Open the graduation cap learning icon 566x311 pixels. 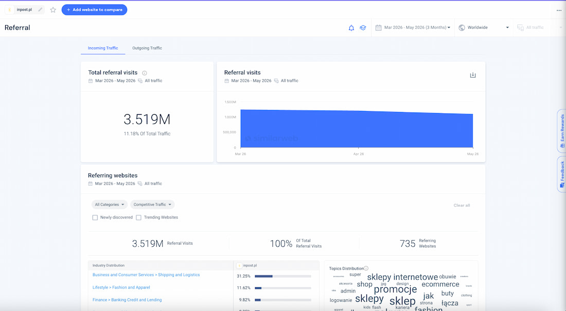[x=363, y=28]
